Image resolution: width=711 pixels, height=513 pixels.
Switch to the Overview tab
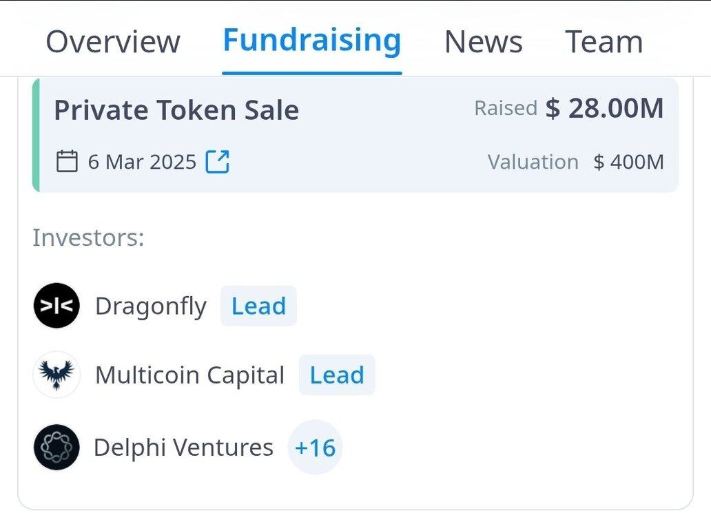click(x=113, y=42)
